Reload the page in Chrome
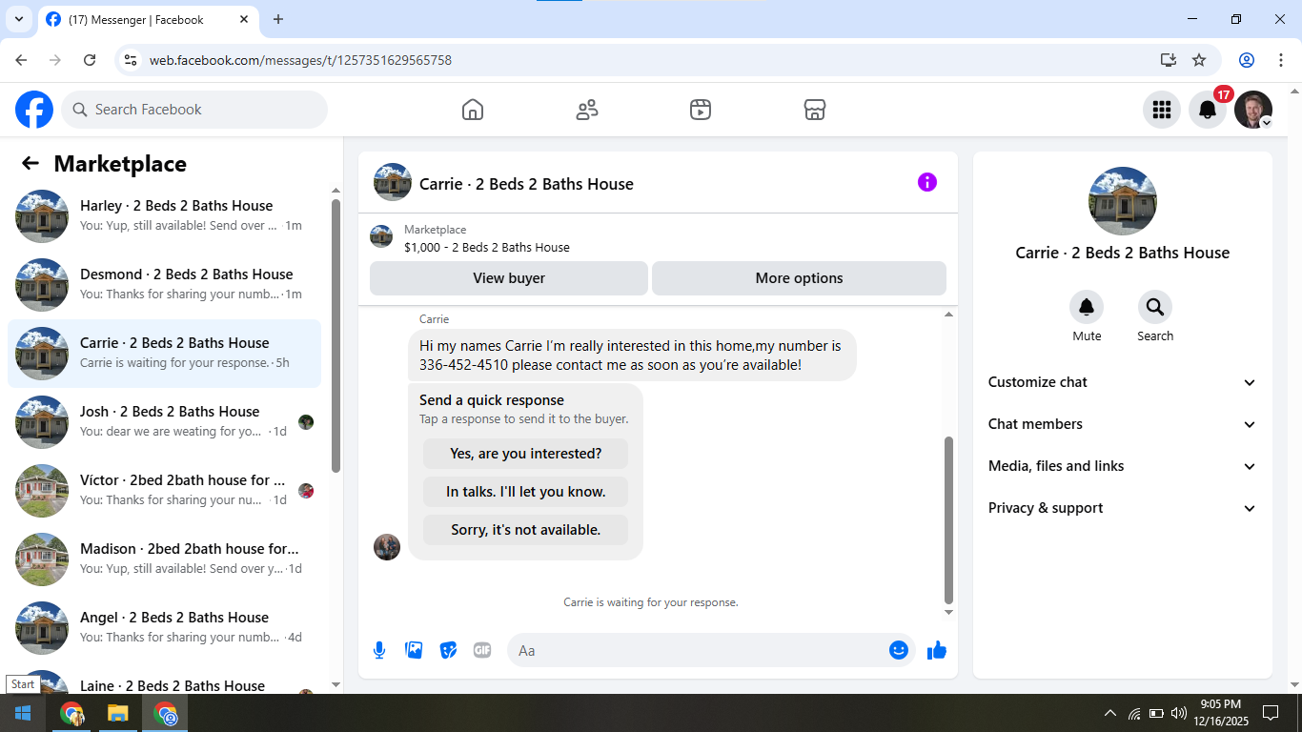This screenshot has height=732, width=1302. coord(90,60)
